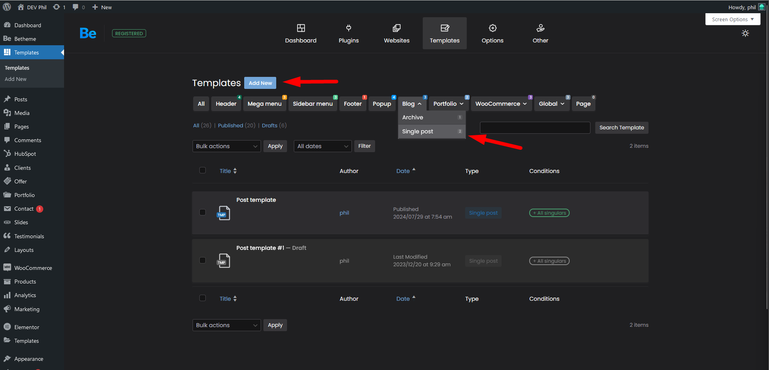Open the updates icon in admin bar
769x370 pixels.
[59, 7]
